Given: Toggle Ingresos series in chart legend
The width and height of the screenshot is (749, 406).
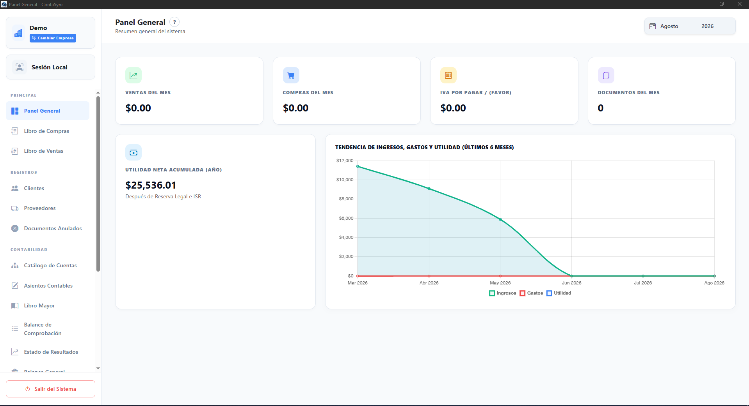Looking at the screenshot, I should (x=503, y=293).
